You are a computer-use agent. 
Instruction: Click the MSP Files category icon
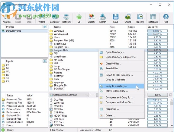click(x=51, y=125)
